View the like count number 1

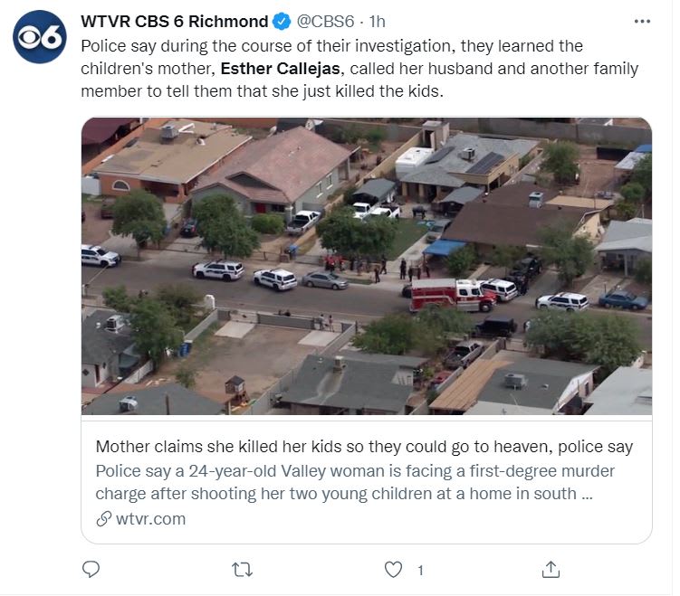click(420, 570)
